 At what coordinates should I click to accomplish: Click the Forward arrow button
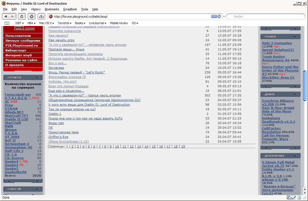[x=13, y=17]
